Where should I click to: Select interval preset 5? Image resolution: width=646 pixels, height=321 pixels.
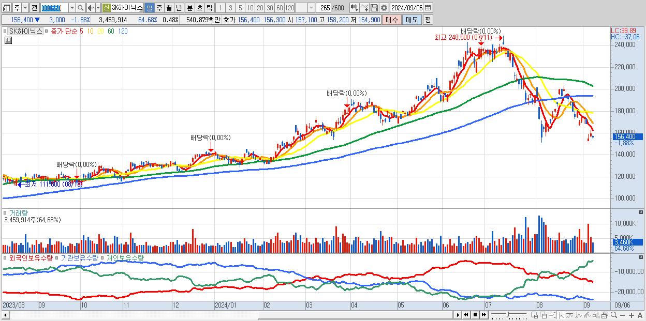pyautogui.click(x=240, y=8)
